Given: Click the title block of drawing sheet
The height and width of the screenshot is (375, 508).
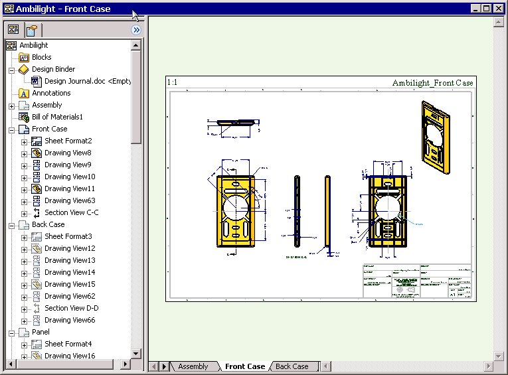Looking at the screenshot, I should (x=417, y=281).
